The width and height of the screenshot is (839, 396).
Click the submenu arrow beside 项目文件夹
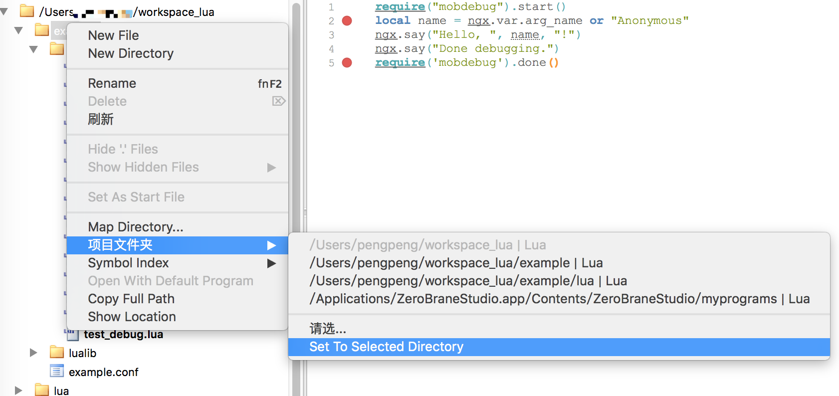coord(271,245)
